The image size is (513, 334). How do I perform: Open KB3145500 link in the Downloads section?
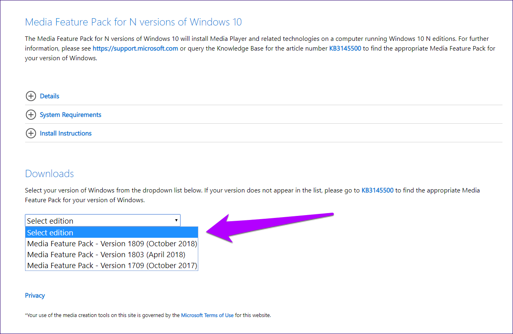pos(377,190)
